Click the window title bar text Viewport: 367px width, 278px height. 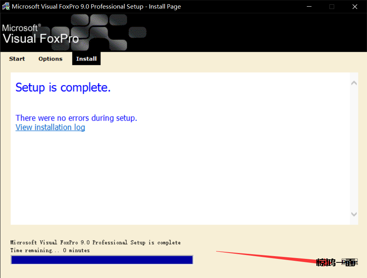[x=96, y=7]
